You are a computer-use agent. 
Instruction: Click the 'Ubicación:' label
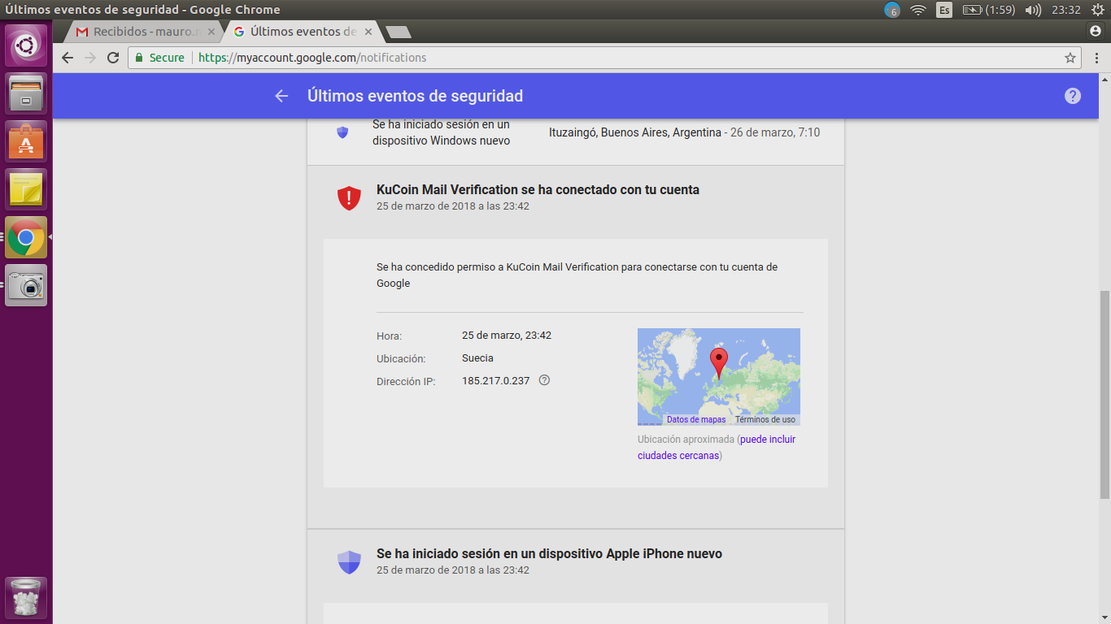[401, 358]
